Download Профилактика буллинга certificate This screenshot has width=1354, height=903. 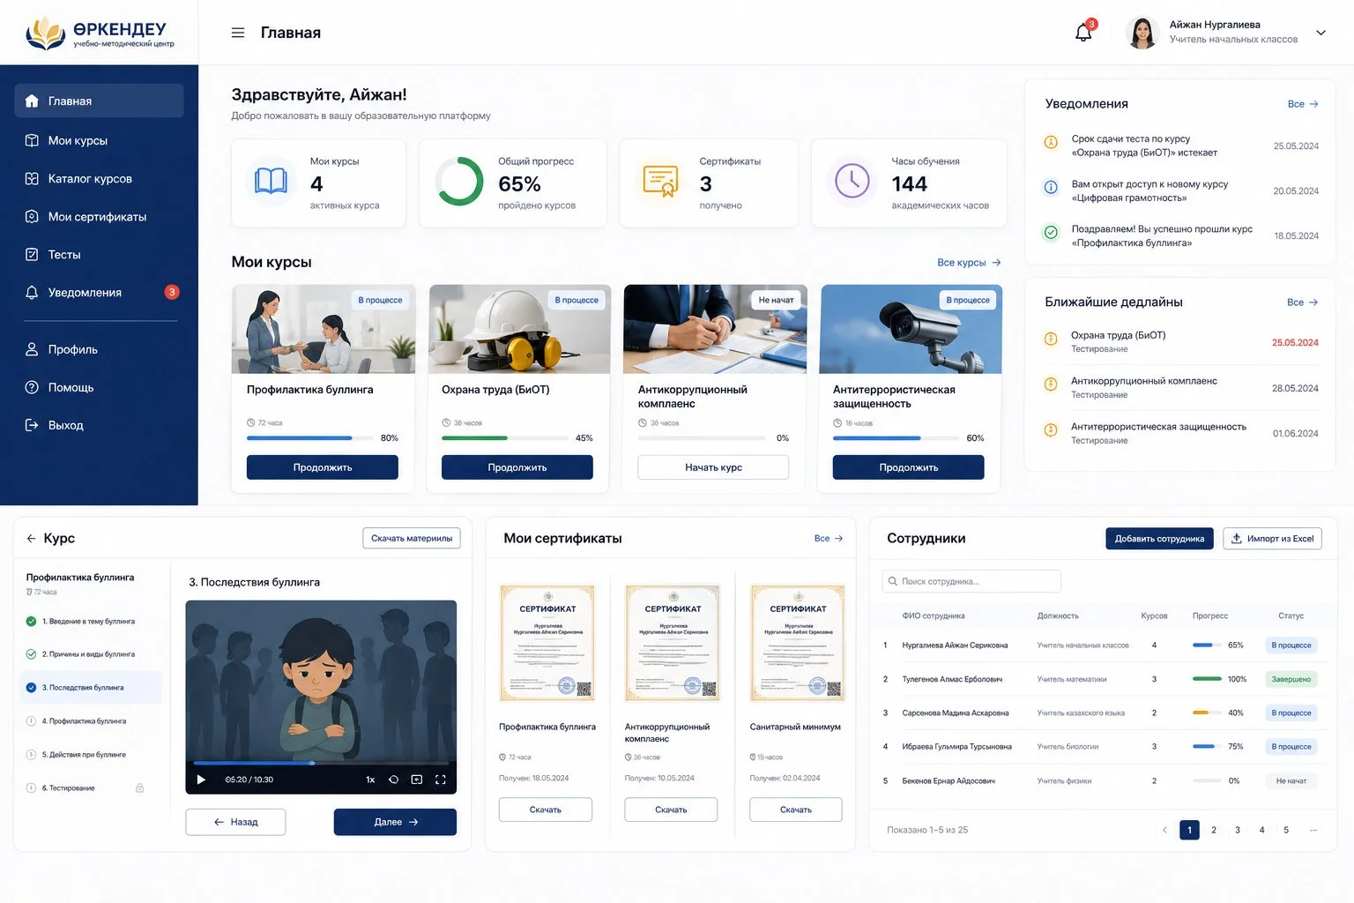546,810
